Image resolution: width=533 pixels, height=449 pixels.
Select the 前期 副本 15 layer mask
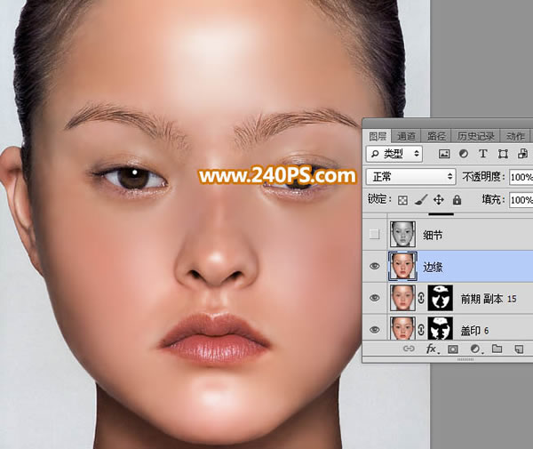pos(441,298)
